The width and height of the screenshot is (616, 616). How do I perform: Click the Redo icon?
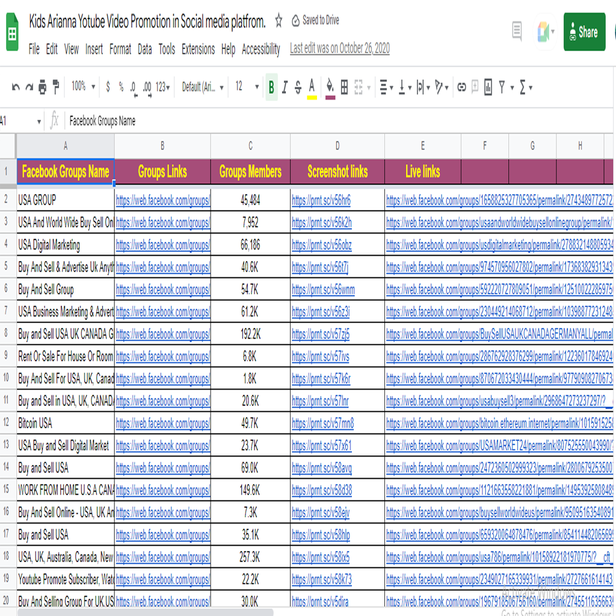pos(29,87)
